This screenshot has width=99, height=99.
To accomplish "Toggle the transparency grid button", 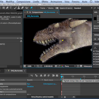I will click(x=81, y=66).
